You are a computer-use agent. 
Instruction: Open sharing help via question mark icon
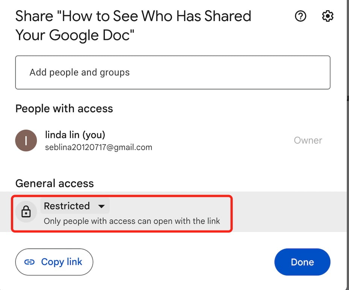tap(300, 16)
